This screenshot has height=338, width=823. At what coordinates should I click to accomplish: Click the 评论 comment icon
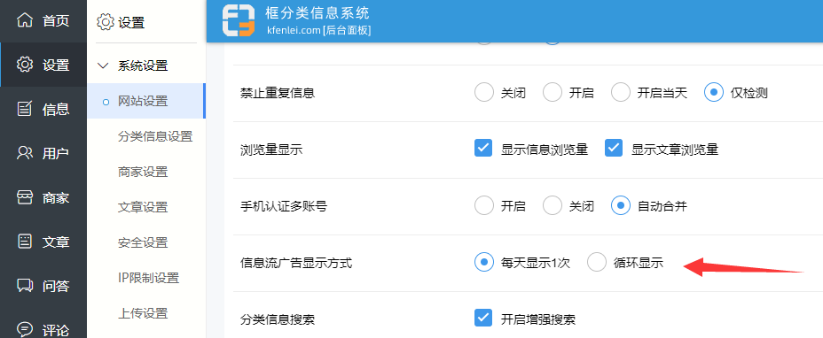[x=24, y=330]
